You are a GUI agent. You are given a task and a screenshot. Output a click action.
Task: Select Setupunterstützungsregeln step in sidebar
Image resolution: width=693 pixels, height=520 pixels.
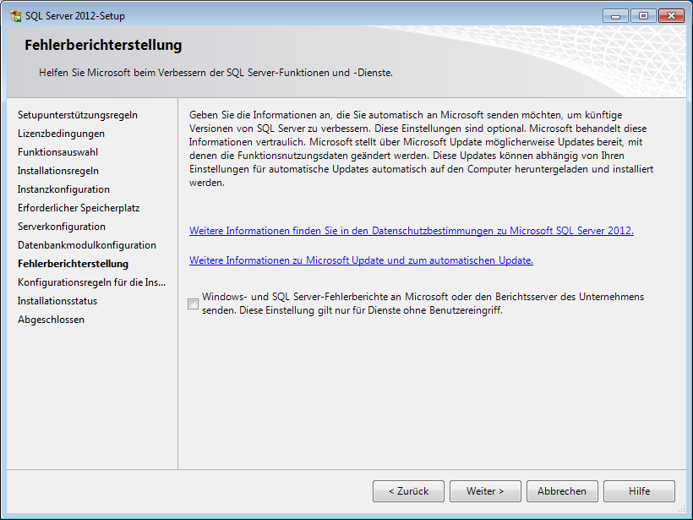[78, 115]
